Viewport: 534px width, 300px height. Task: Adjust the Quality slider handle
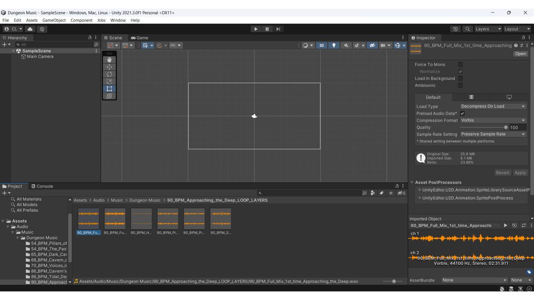(x=506, y=127)
